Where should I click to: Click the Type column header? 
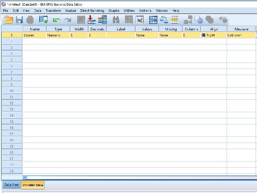[x=58, y=29]
